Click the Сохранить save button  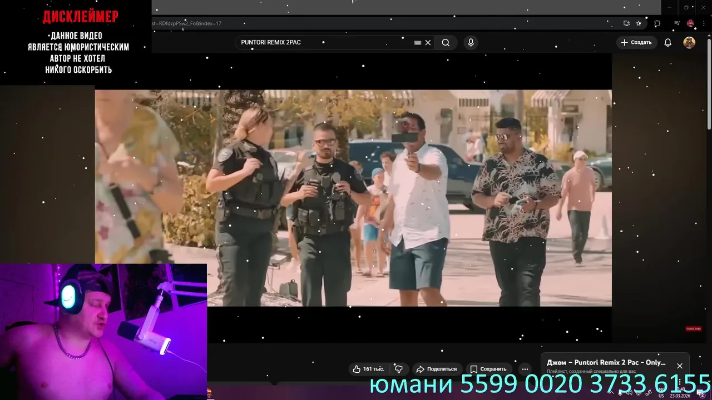[488, 369]
